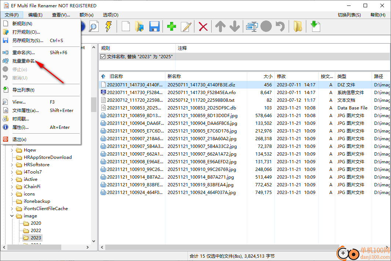The width and height of the screenshot is (391, 261).
Task: Click the export list green arrow toolbar icon
Action: [315, 26]
